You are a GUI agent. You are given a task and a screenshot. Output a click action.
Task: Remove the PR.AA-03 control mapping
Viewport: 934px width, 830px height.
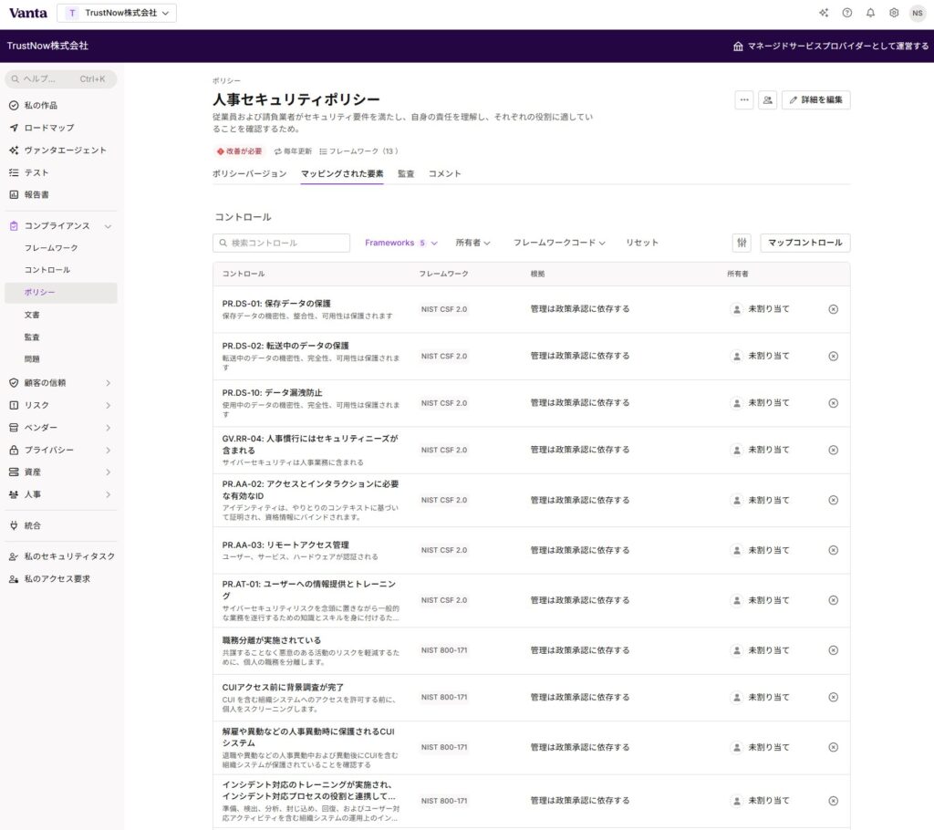[833, 551]
